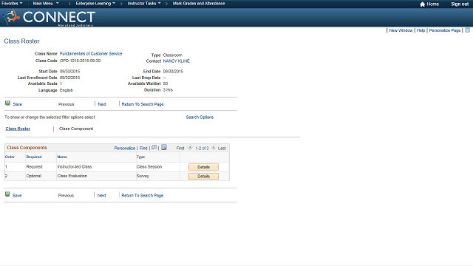Click download to Excel icon in Class Components
Image resolution: width=473 pixels, height=266 pixels.
pos(164,148)
